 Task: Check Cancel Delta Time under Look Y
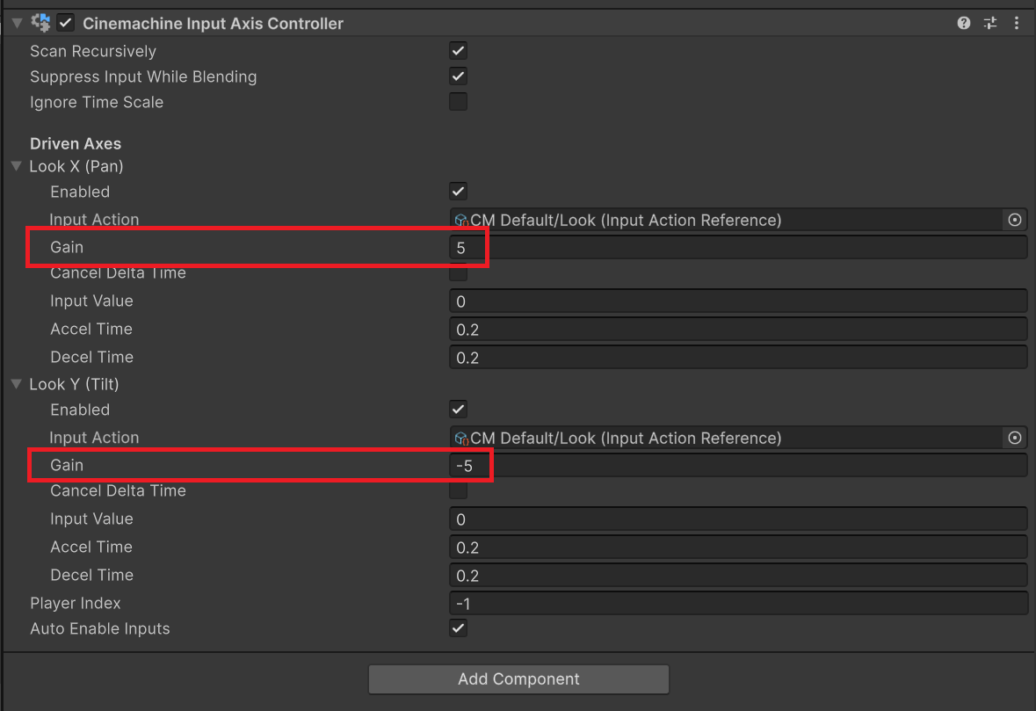point(458,490)
